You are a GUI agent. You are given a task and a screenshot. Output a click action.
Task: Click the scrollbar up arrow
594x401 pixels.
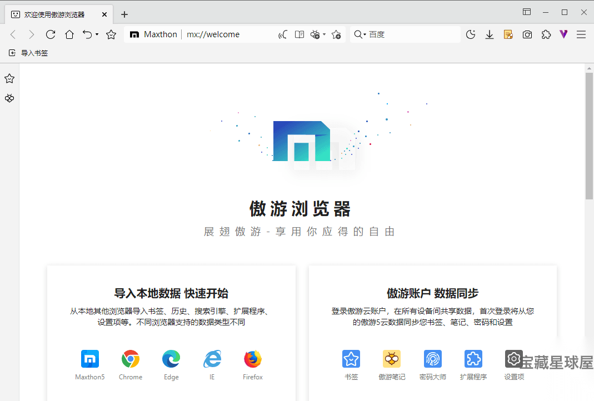589,68
